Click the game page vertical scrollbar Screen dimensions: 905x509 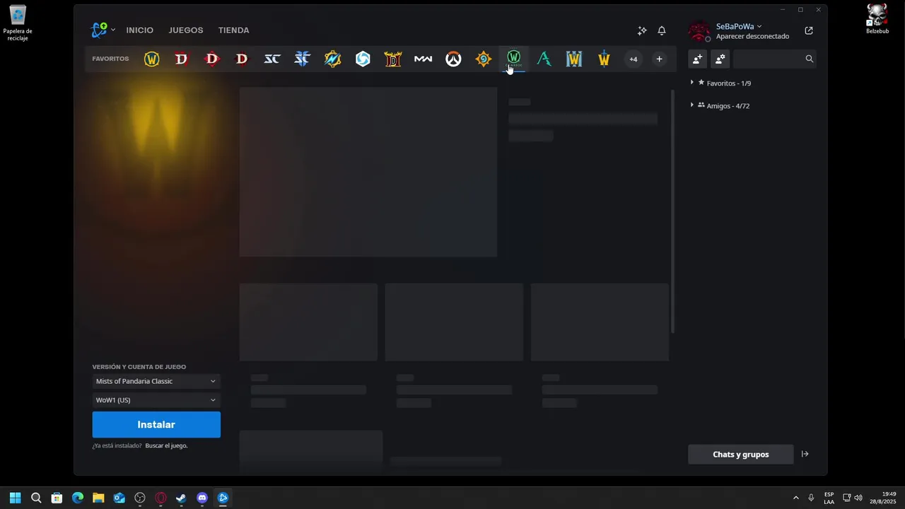pos(672,211)
